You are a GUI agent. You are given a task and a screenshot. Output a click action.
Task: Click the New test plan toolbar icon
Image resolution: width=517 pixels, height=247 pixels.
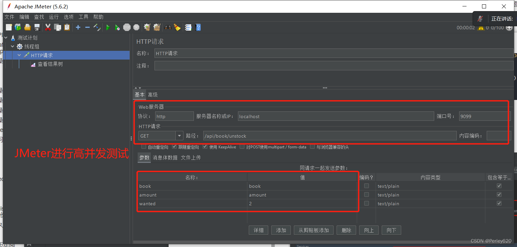click(x=9, y=27)
